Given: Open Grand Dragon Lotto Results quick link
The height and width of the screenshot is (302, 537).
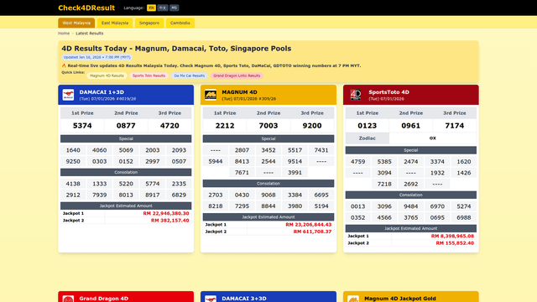Looking at the screenshot, I should (237, 75).
